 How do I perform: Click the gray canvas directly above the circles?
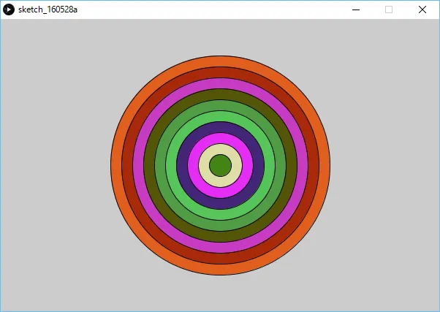[x=220, y=37]
